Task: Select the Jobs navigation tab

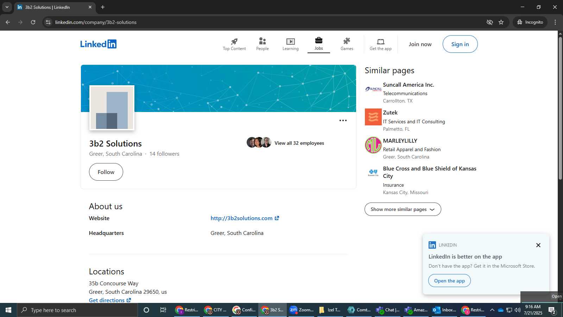Action: click(318, 44)
